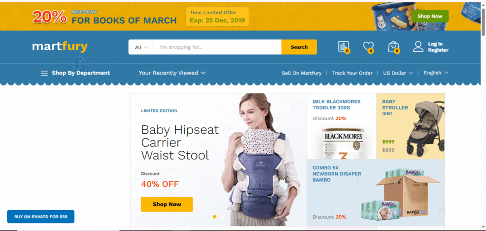Open the Sell On Martfury link
The width and height of the screenshot is (486, 231).
[x=301, y=73]
